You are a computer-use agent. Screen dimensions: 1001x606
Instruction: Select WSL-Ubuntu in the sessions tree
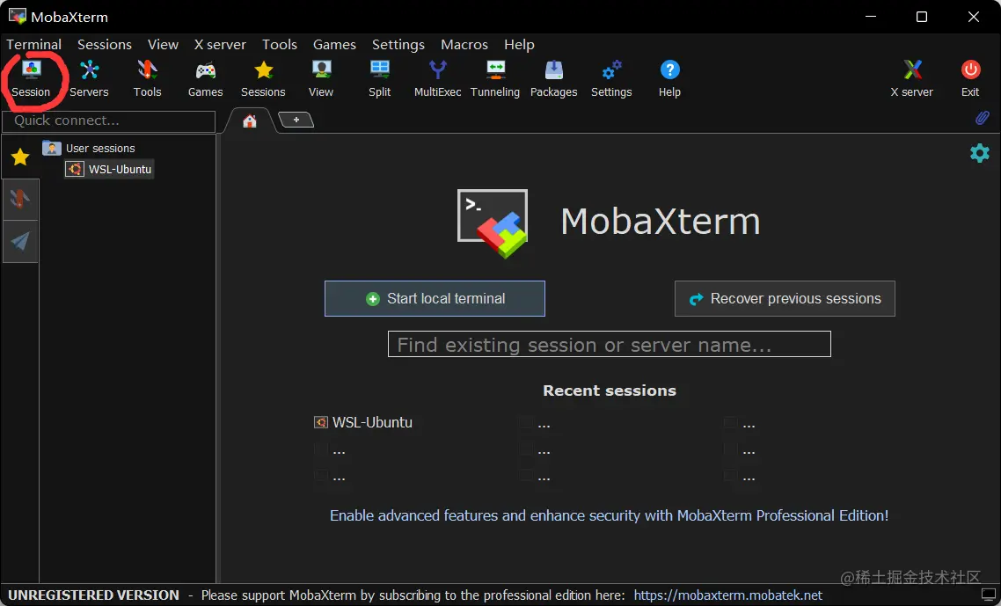(x=109, y=169)
